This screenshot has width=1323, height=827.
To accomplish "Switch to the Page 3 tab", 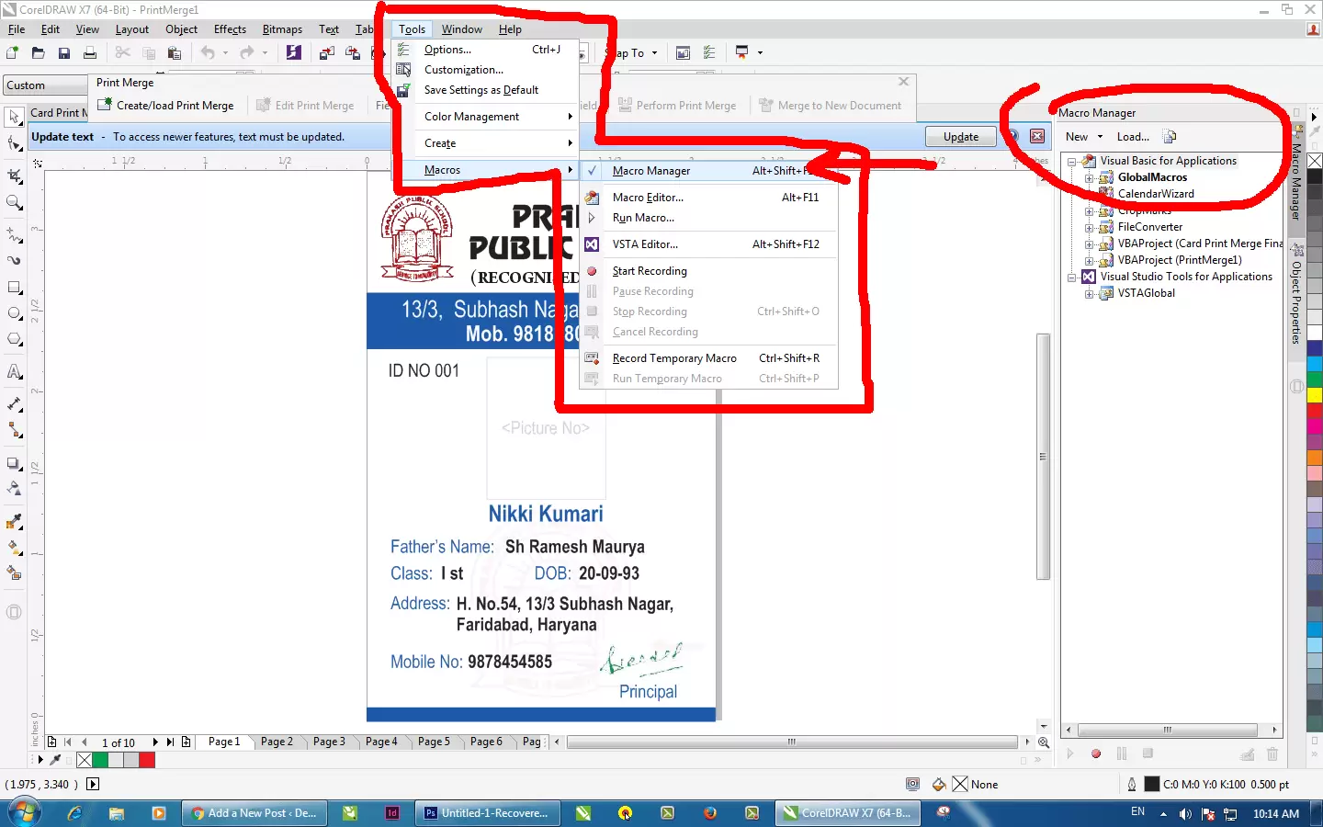I will pos(329,742).
